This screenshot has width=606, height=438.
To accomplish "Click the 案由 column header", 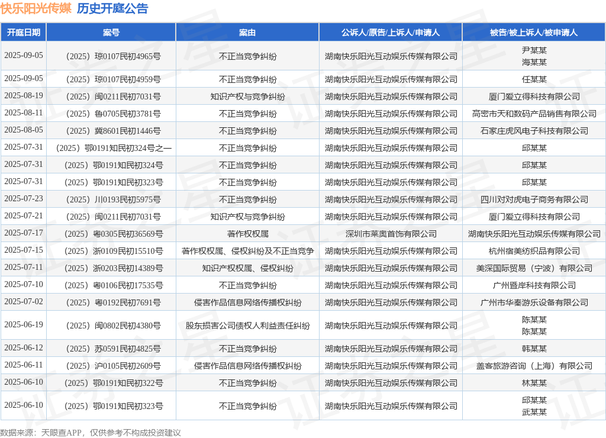I will tap(247, 33).
